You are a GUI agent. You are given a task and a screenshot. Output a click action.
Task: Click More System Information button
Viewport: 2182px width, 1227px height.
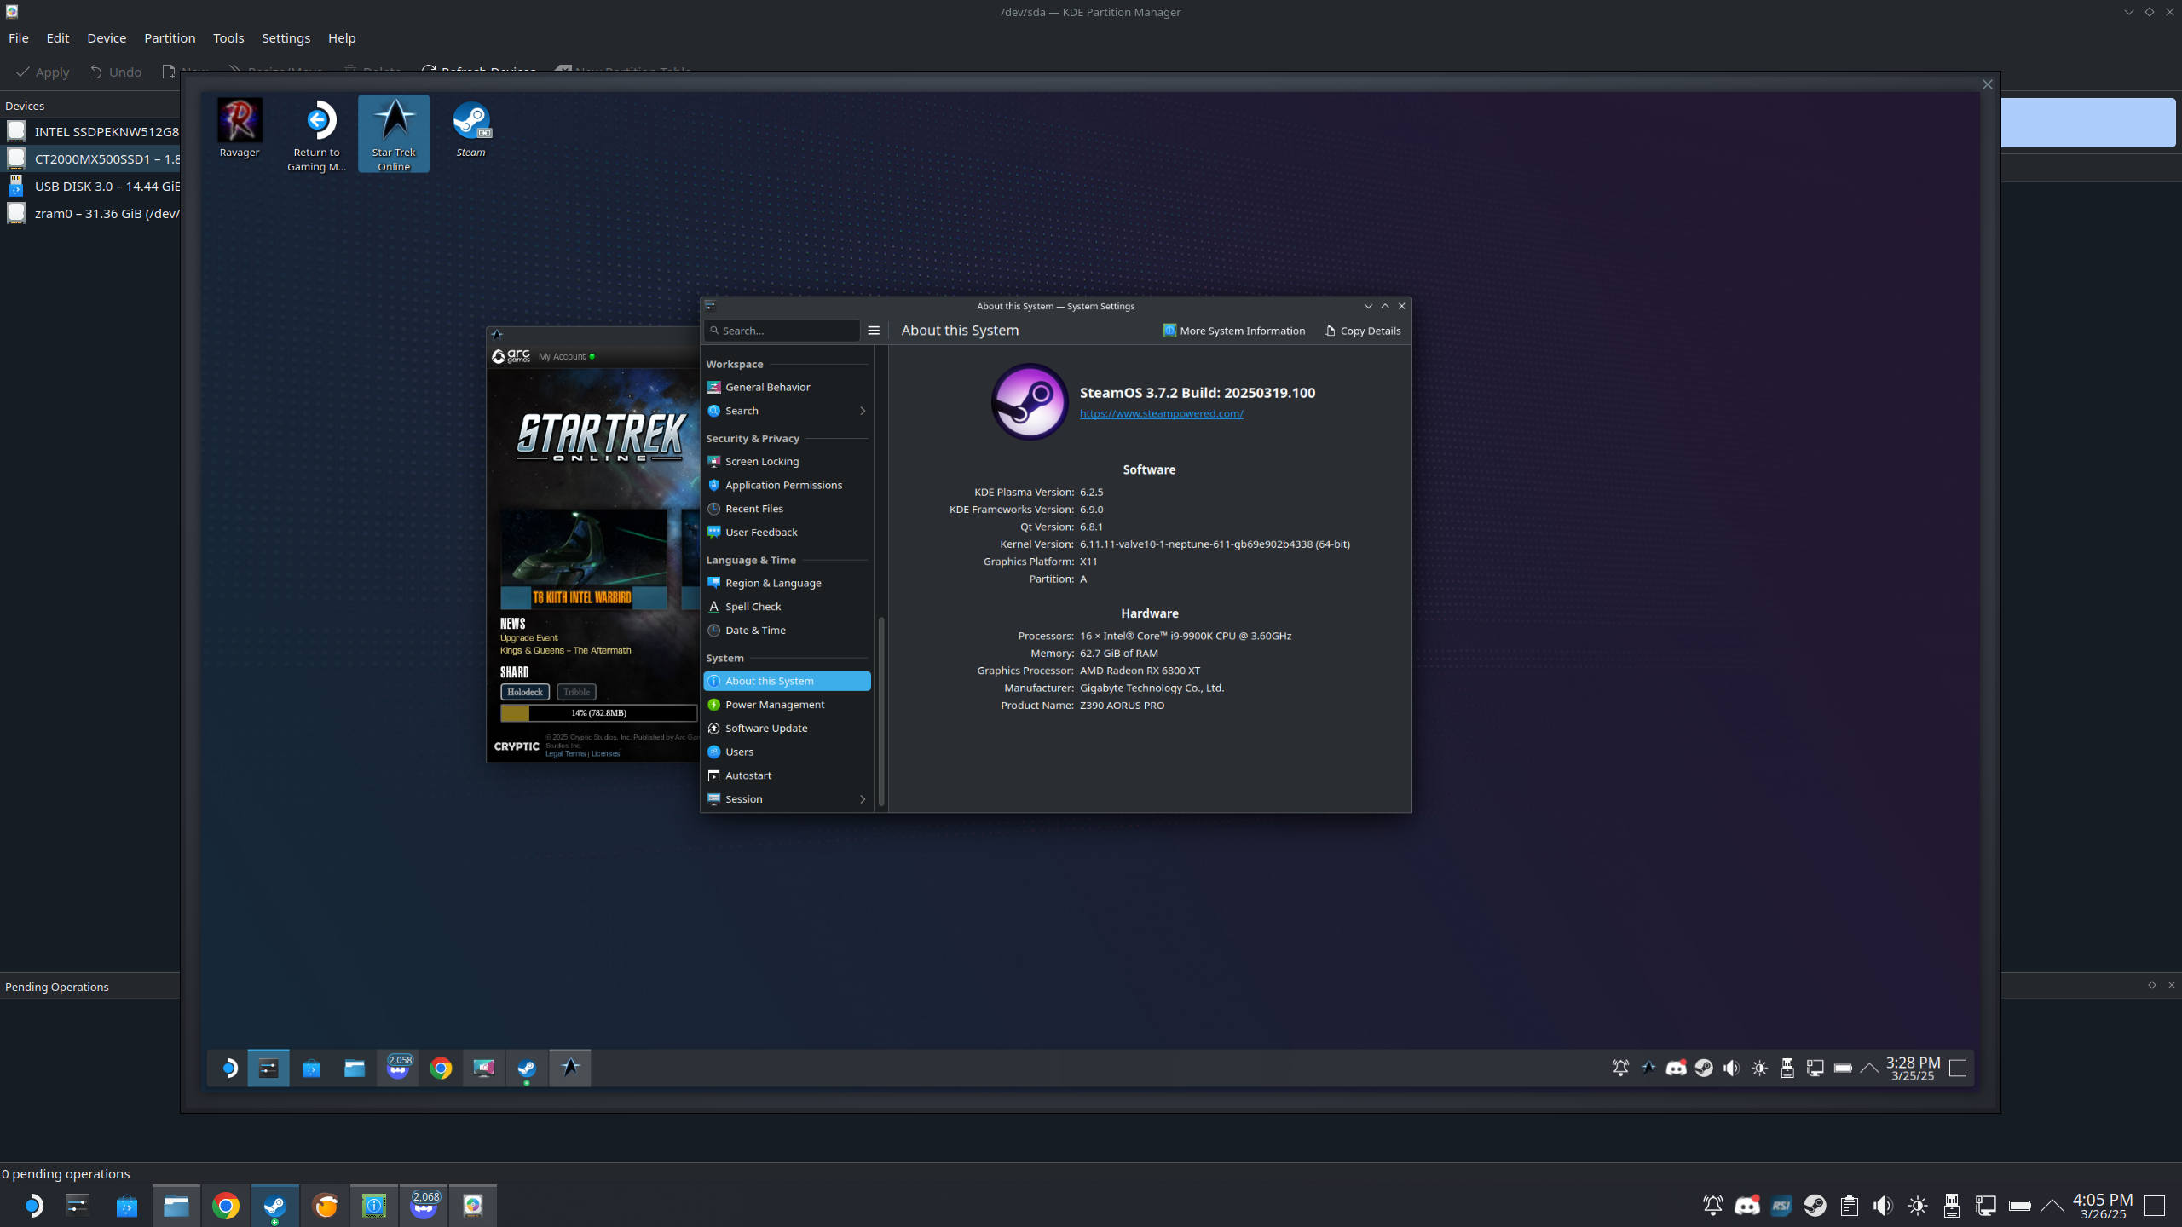point(1233,331)
